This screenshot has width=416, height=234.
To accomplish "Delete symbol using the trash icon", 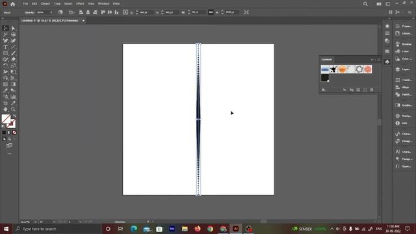I will (372, 90).
